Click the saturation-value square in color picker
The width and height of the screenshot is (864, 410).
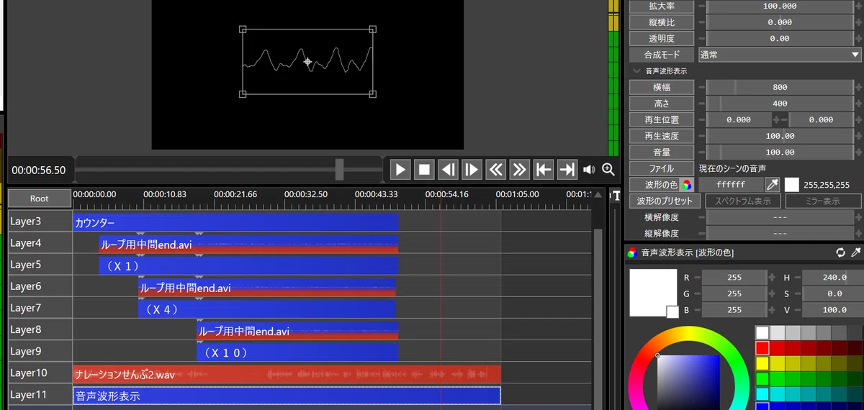tap(688, 382)
